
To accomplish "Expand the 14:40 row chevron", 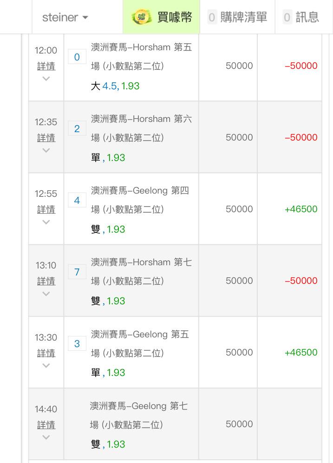I will (x=46, y=437).
